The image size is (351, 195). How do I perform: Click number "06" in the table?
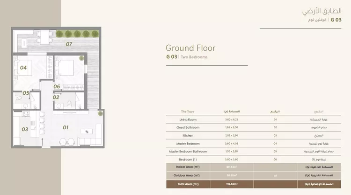coord(275,160)
